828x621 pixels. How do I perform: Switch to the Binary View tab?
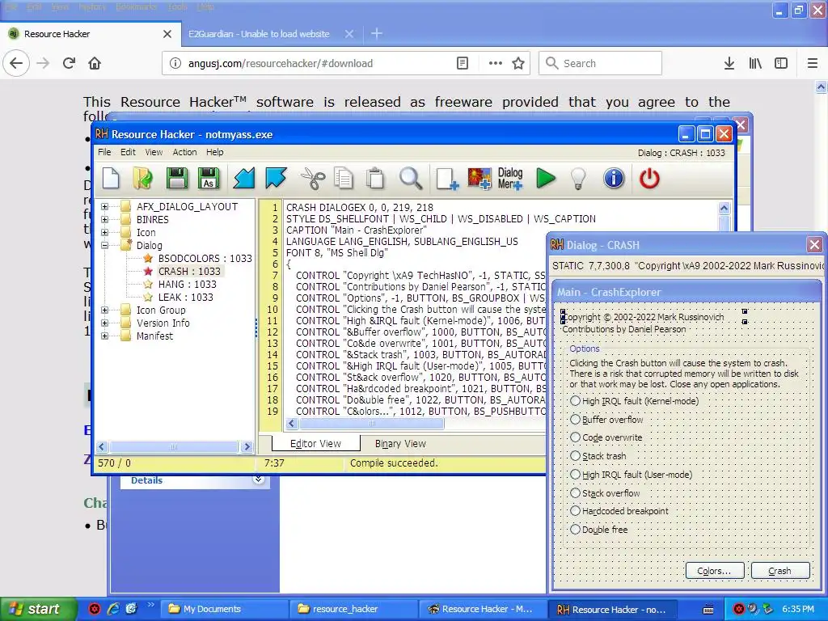400,444
